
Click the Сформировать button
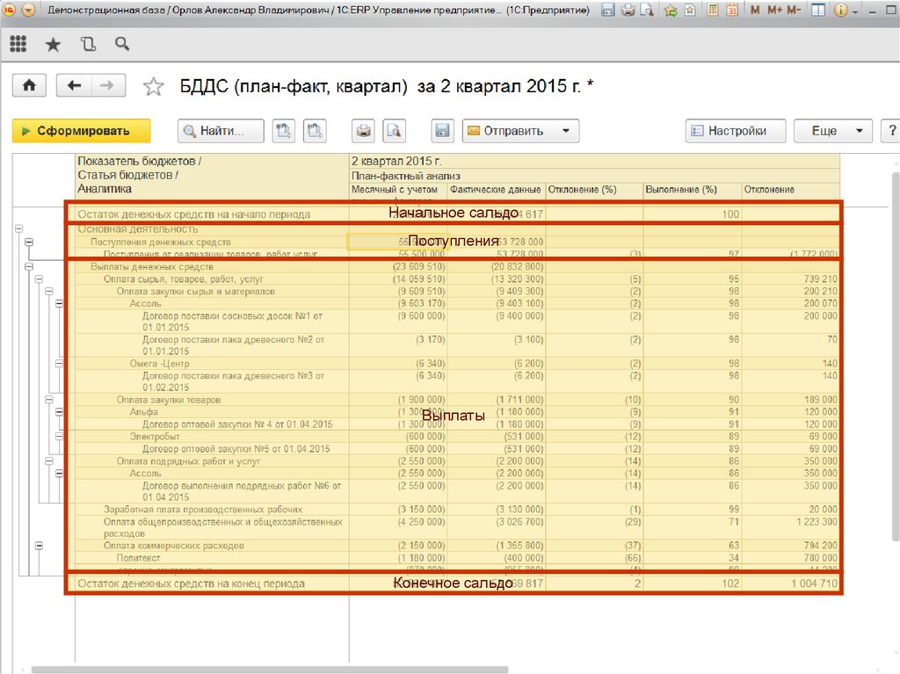[81, 131]
